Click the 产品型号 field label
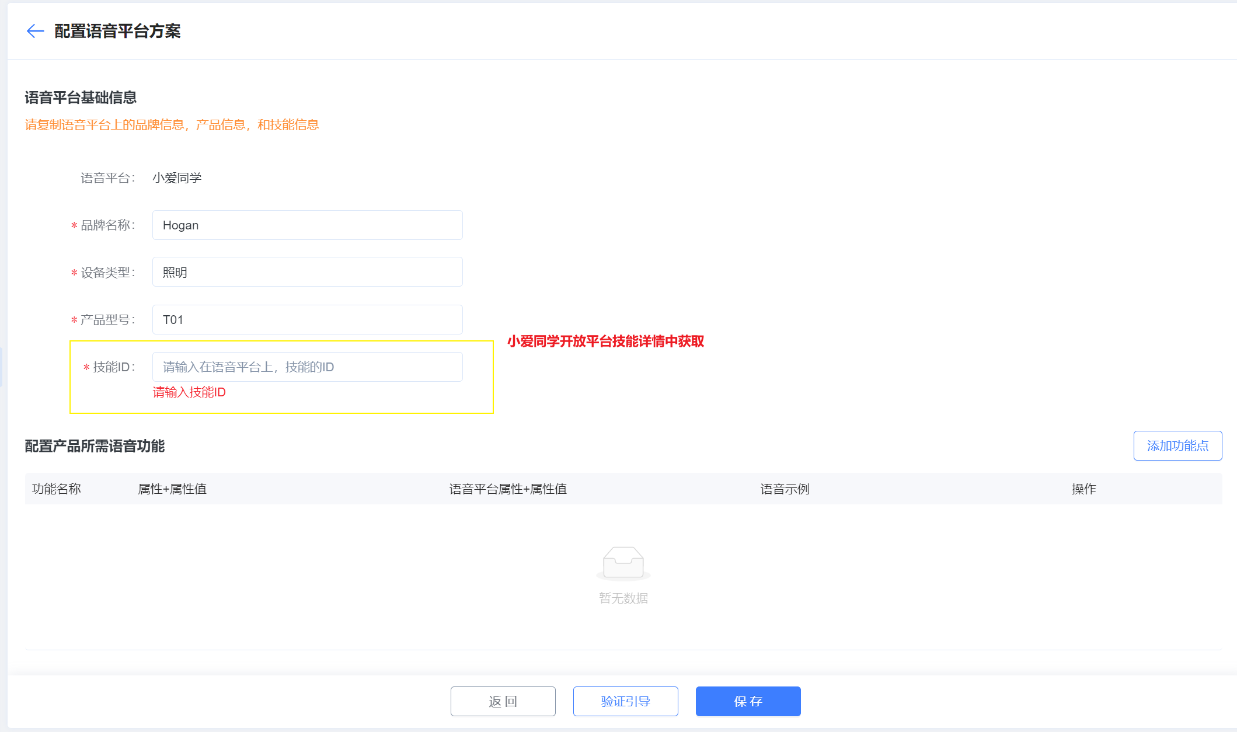 pyautogui.click(x=107, y=320)
